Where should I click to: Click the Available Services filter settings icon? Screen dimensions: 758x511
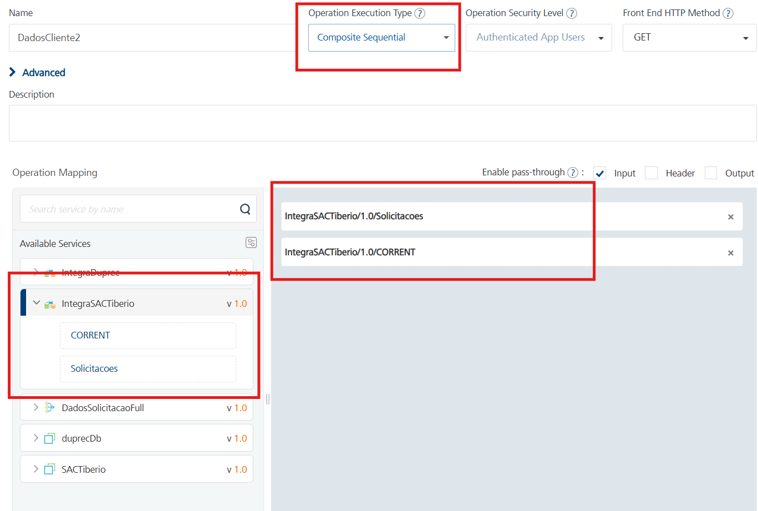coord(251,242)
